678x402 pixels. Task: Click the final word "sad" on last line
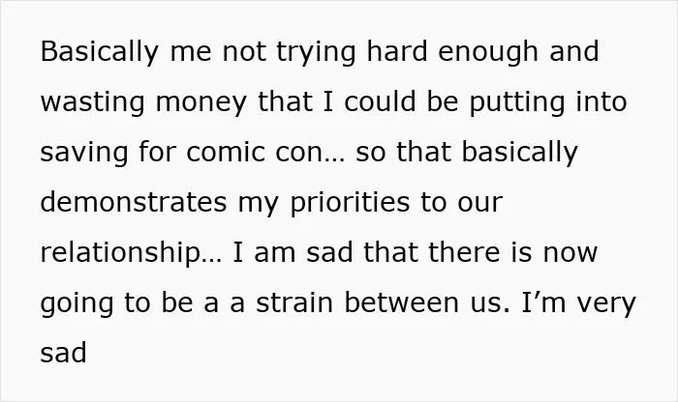63,353
